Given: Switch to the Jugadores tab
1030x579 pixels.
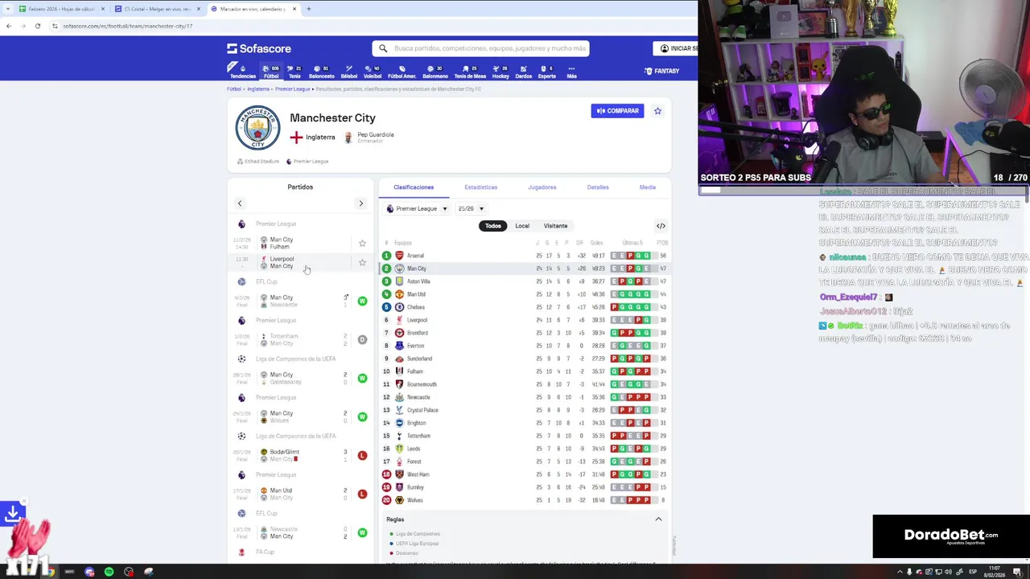Looking at the screenshot, I should coord(542,187).
